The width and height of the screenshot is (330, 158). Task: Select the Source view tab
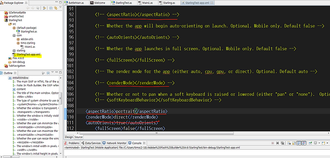click(x=79, y=137)
